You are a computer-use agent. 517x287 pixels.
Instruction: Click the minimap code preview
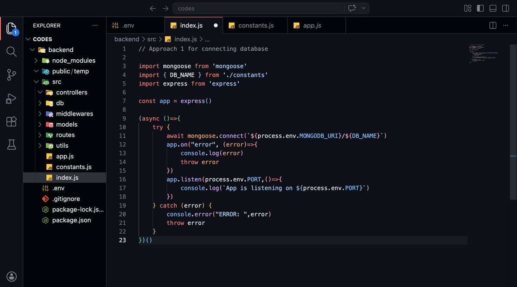coord(484,54)
